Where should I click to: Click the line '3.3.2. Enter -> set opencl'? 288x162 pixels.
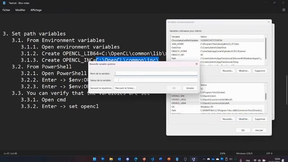[x=60, y=106]
